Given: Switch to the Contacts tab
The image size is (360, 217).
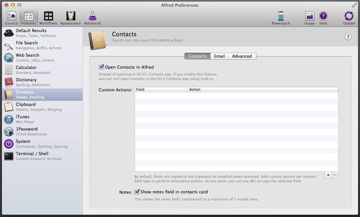Looking at the screenshot, I should 197,56.
